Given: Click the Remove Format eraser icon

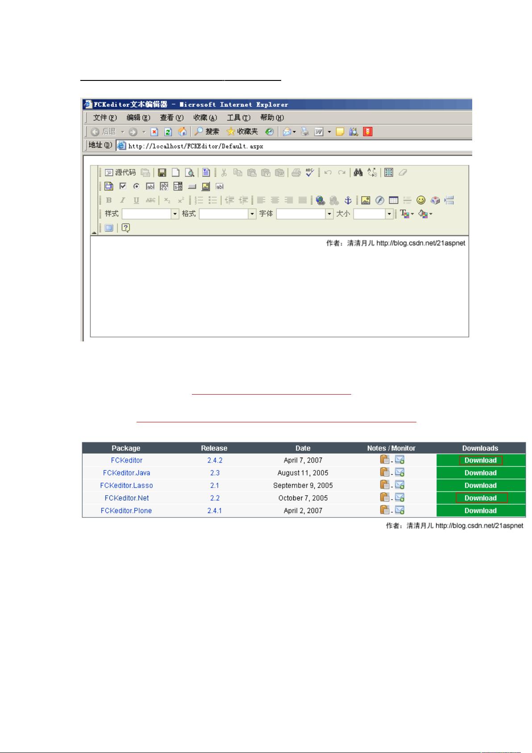Looking at the screenshot, I should 403,172.
